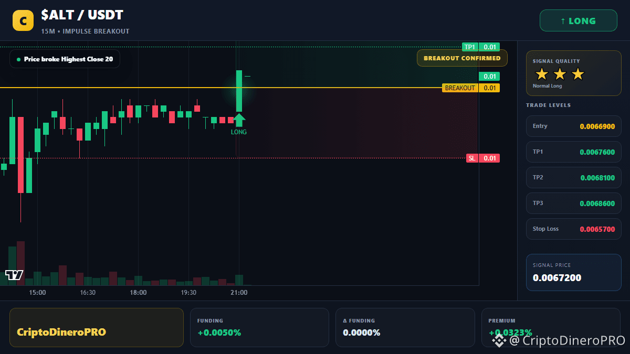Image resolution: width=630 pixels, height=354 pixels.
Task: Click the Signal Quality card
Action: (x=573, y=73)
